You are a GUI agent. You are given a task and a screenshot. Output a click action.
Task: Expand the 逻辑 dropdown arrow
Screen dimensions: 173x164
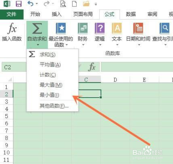[x=100, y=45]
